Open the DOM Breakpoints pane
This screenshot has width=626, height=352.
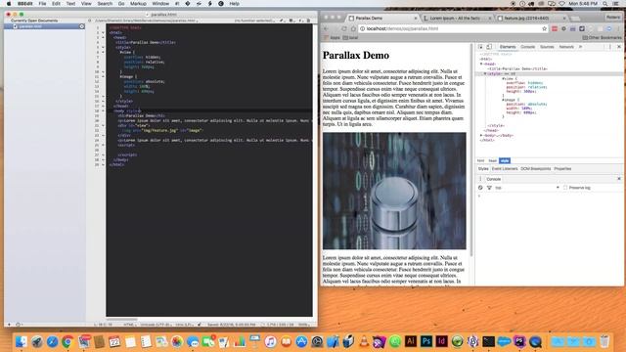pos(535,169)
